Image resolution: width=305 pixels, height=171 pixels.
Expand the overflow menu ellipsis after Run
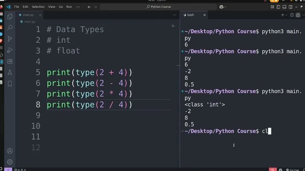coord(78,7)
